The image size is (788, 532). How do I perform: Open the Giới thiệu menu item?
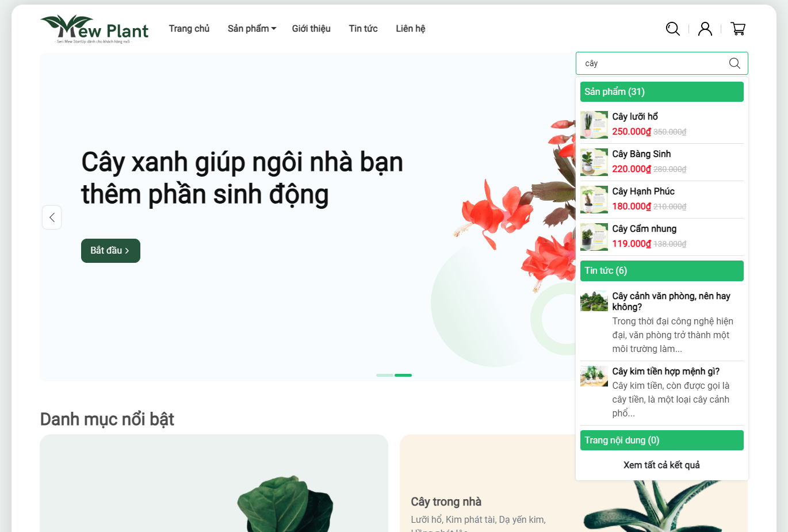pyautogui.click(x=311, y=29)
